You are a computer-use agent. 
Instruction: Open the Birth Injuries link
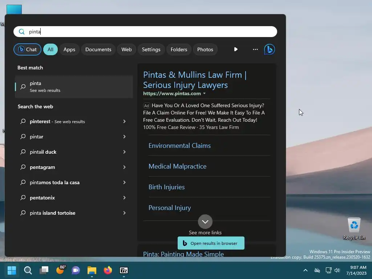click(x=166, y=187)
